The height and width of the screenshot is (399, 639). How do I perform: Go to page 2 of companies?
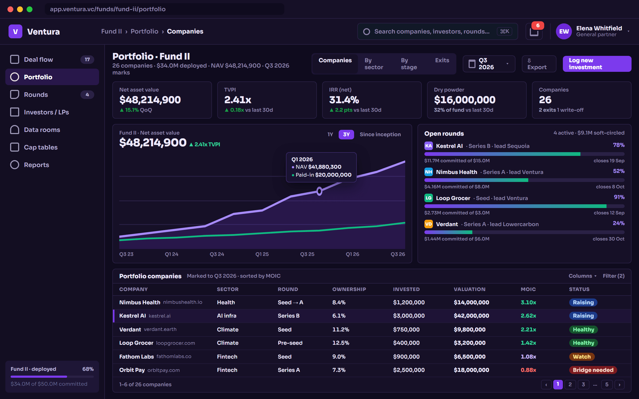pyautogui.click(x=570, y=384)
